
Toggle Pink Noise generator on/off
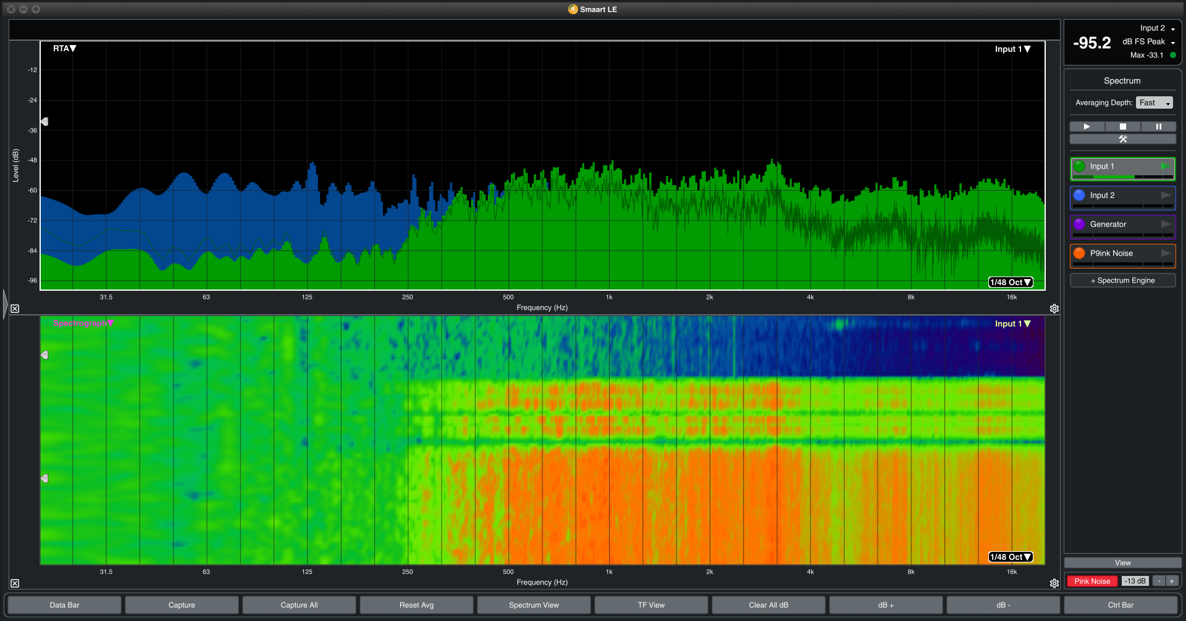[1091, 581]
